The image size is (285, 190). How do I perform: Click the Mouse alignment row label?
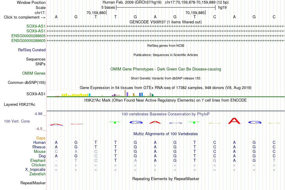pyautogui.click(x=40, y=152)
